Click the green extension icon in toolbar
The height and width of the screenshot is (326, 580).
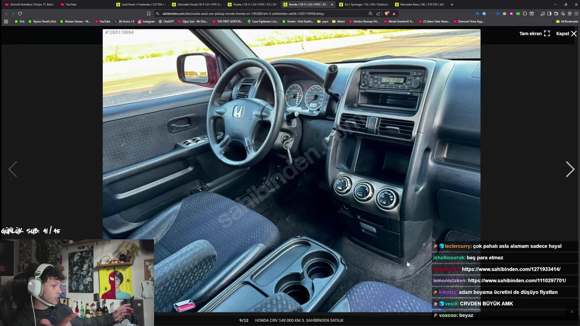[518, 14]
